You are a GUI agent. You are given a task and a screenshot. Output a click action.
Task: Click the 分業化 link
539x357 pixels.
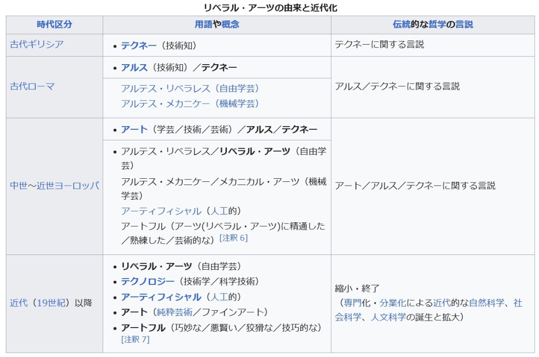point(392,303)
